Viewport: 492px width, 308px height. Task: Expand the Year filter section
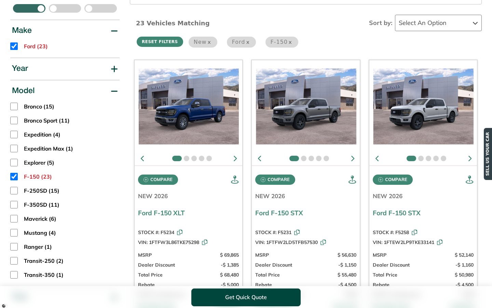pyautogui.click(x=114, y=69)
